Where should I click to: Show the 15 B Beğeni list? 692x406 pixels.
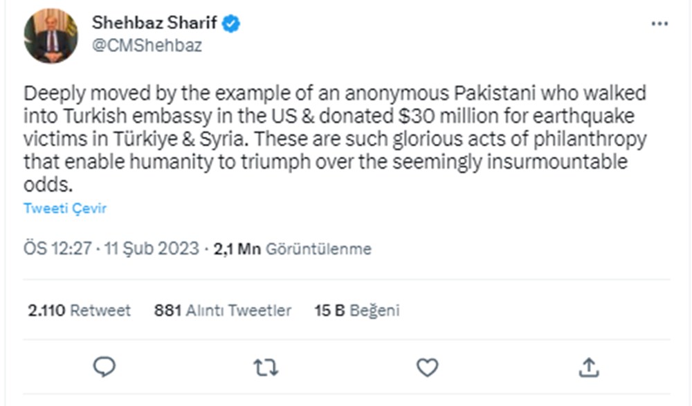click(356, 311)
